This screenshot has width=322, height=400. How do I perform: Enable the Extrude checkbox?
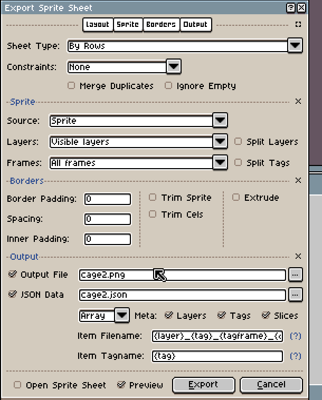click(236, 198)
